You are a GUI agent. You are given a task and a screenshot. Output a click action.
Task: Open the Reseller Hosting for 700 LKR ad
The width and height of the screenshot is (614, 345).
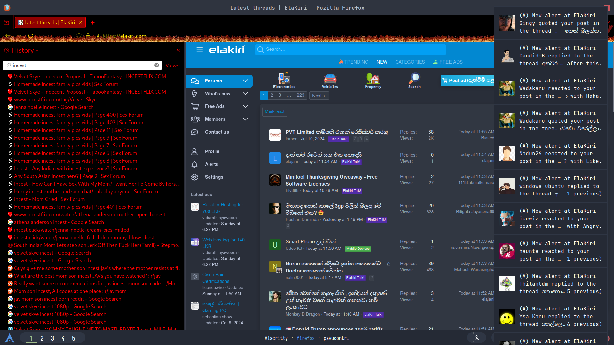[x=223, y=208]
